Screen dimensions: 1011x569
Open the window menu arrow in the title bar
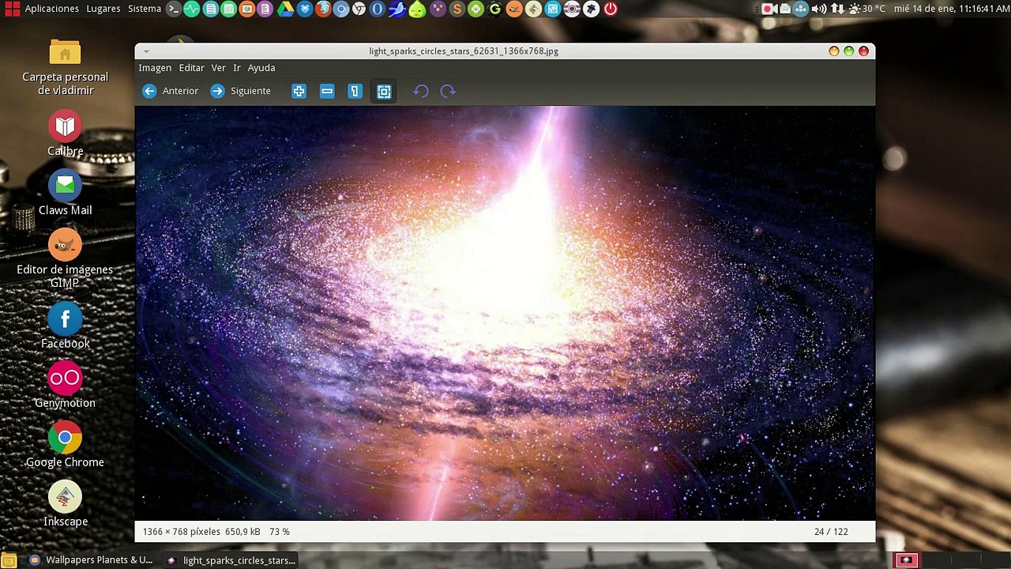pyautogui.click(x=146, y=51)
